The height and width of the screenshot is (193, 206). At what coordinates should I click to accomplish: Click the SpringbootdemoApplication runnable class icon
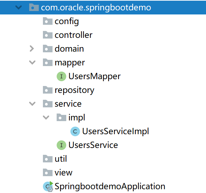click(47, 186)
